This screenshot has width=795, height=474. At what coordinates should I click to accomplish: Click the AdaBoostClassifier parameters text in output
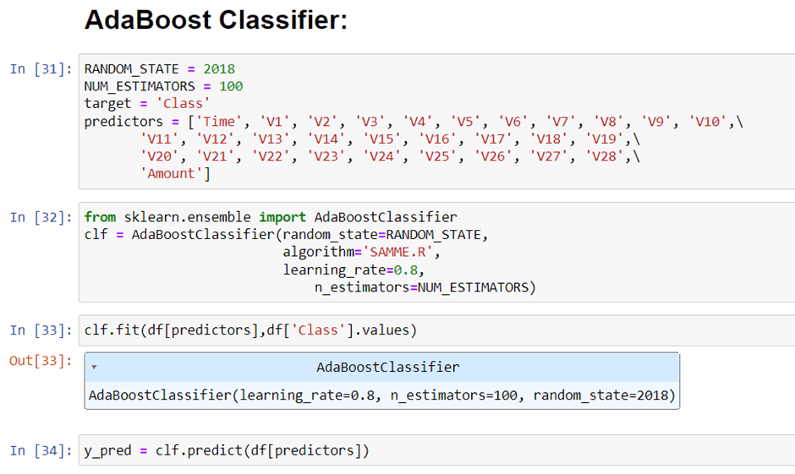pos(382,395)
